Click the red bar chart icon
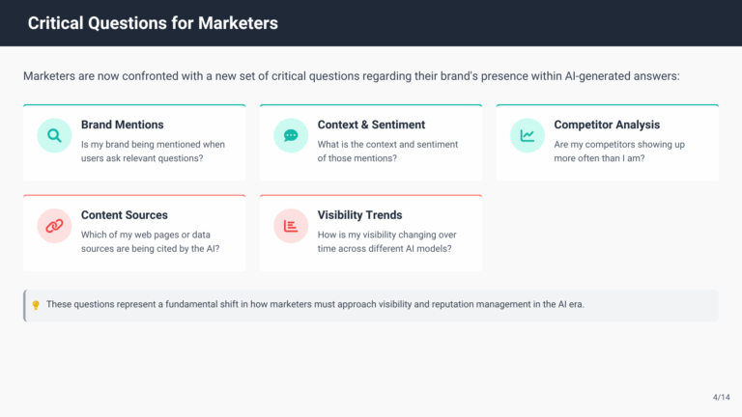The height and width of the screenshot is (417, 742). click(291, 226)
